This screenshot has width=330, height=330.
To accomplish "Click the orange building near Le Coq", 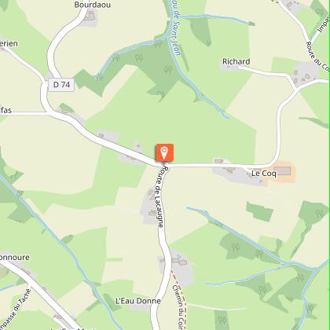I will 282,170.
